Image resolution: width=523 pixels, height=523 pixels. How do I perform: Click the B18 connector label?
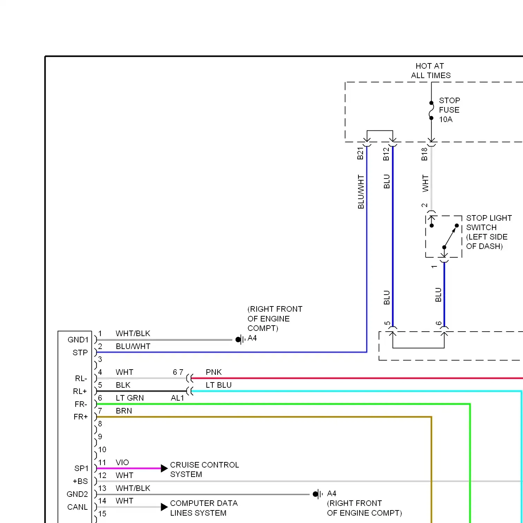[424, 154]
